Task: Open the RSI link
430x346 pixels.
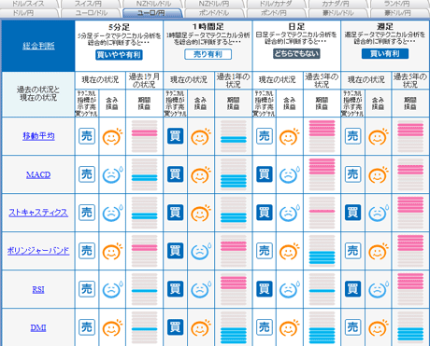Action: (38, 289)
